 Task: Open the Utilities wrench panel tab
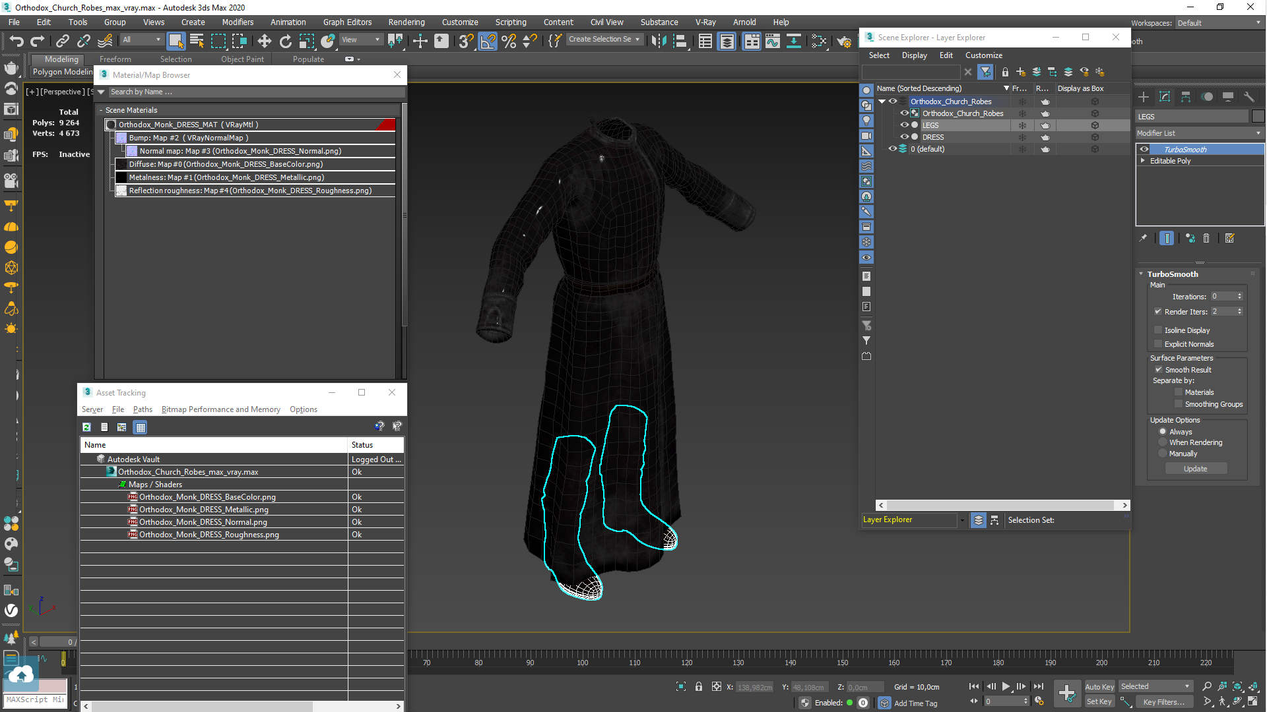[1249, 97]
